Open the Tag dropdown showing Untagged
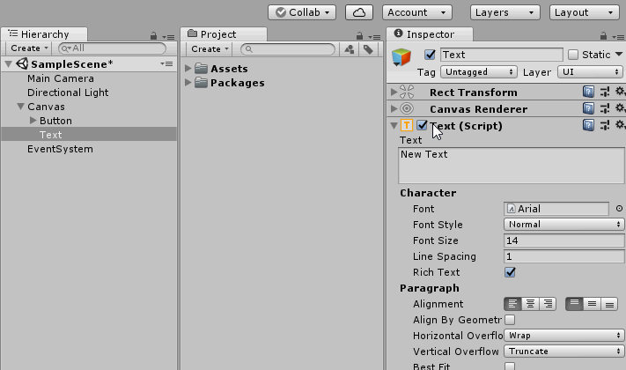This screenshot has width=626, height=370. point(479,72)
